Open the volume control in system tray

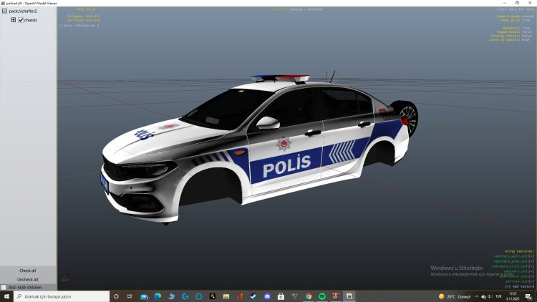(490, 296)
